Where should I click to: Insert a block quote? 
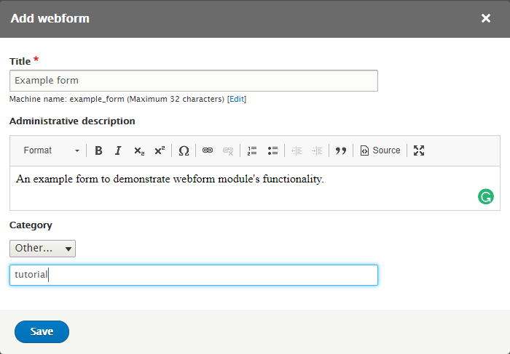click(341, 150)
